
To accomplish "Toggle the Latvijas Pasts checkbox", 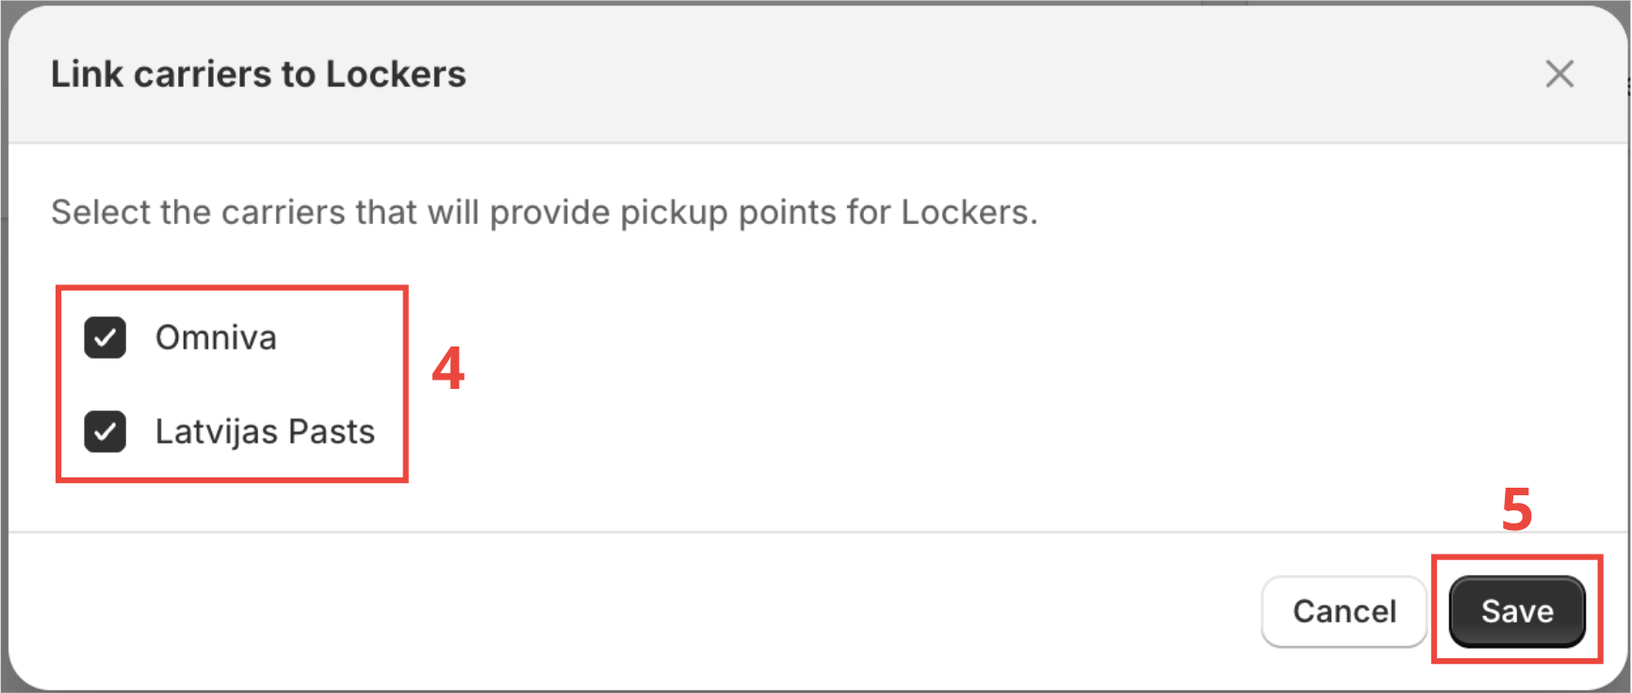I will coord(105,432).
